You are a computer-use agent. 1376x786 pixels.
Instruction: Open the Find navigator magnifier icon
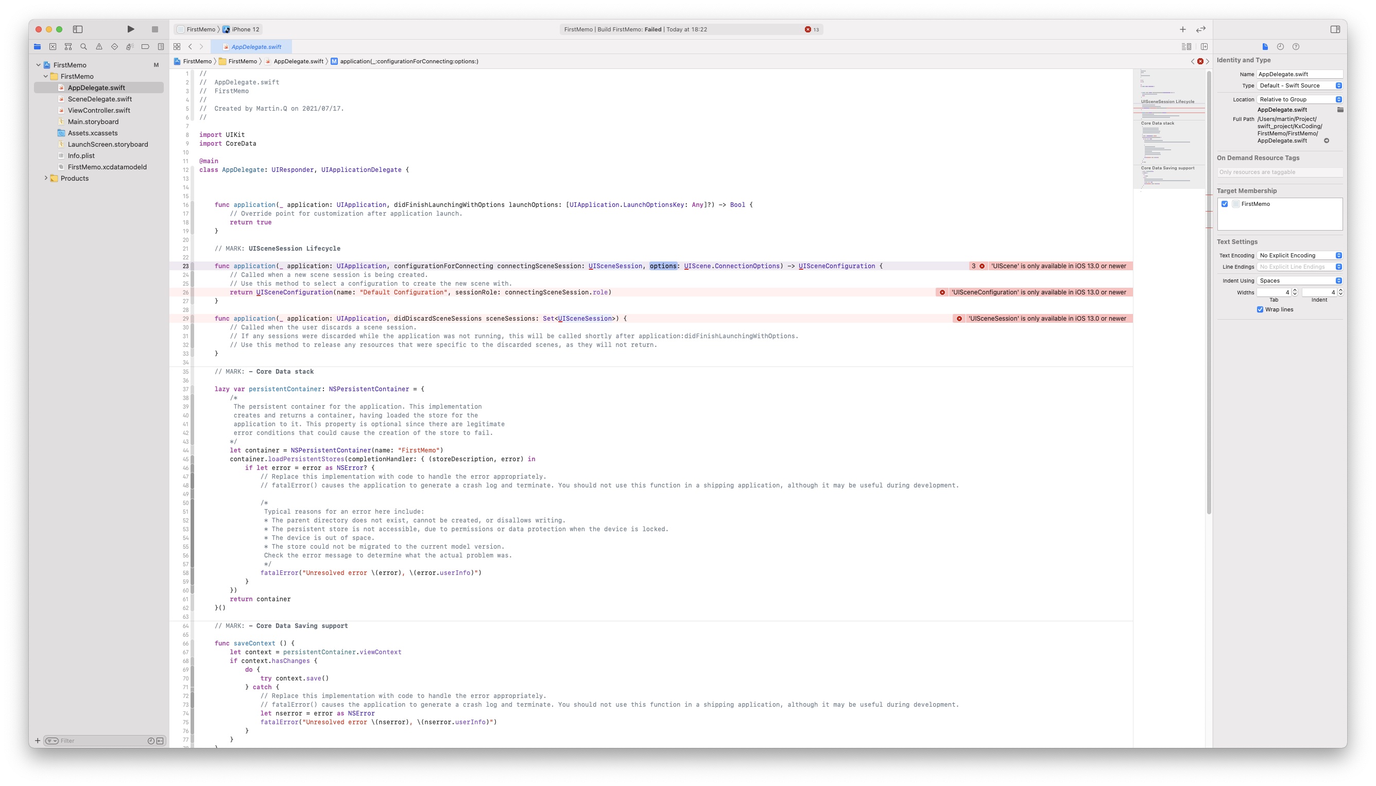[84, 47]
